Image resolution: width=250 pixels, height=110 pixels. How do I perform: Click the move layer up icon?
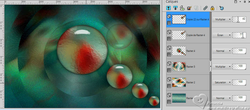pos(168,8)
